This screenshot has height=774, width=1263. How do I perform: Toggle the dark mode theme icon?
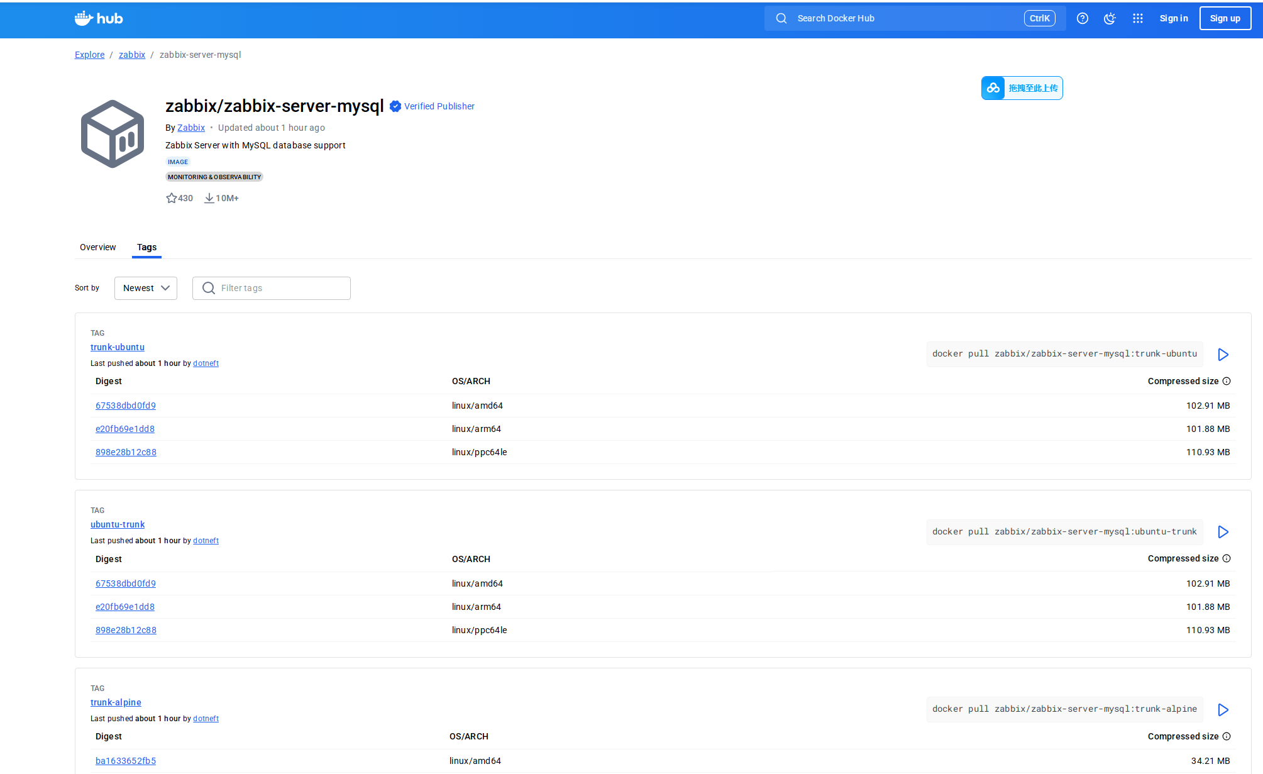click(x=1110, y=18)
